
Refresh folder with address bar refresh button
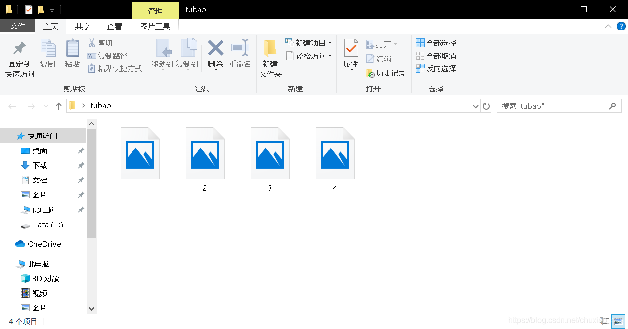click(x=486, y=105)
